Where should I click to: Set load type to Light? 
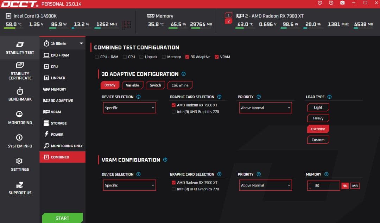[x=318, y=107]
